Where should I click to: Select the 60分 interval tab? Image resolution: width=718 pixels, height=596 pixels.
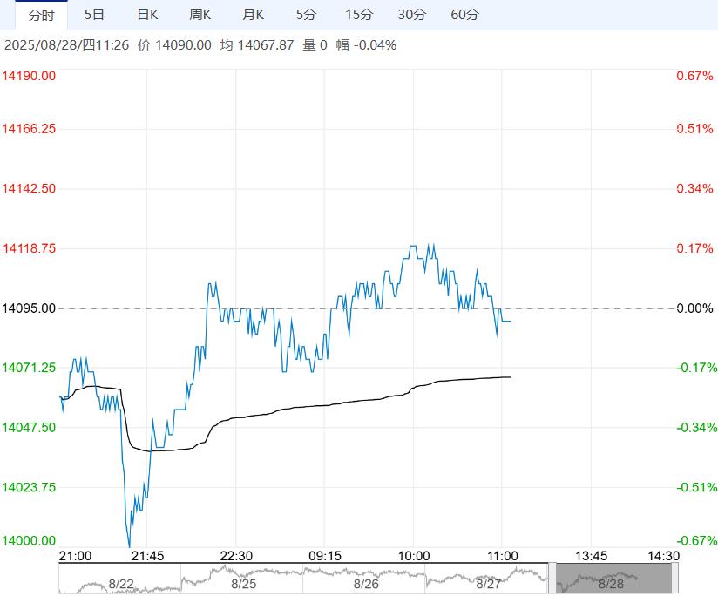464,15
